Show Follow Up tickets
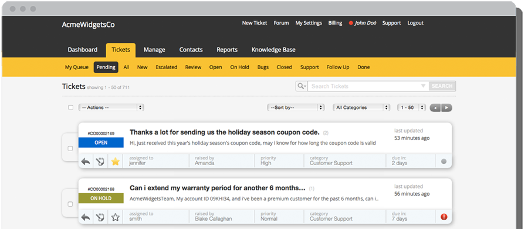Viewport: 528px width, 229px height. click(x=338, y=67)
